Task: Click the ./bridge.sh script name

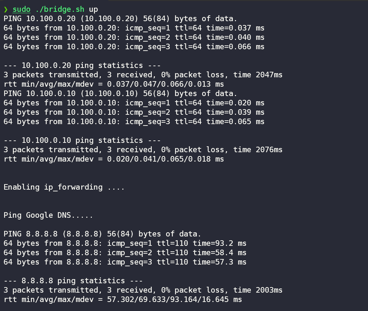Action: 60,9
